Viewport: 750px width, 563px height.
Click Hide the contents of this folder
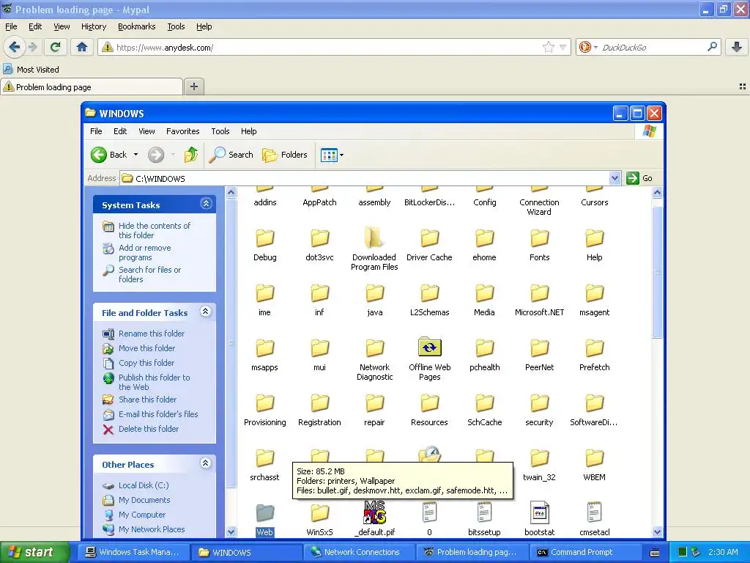pyautogui.click(x=154, y=230)
